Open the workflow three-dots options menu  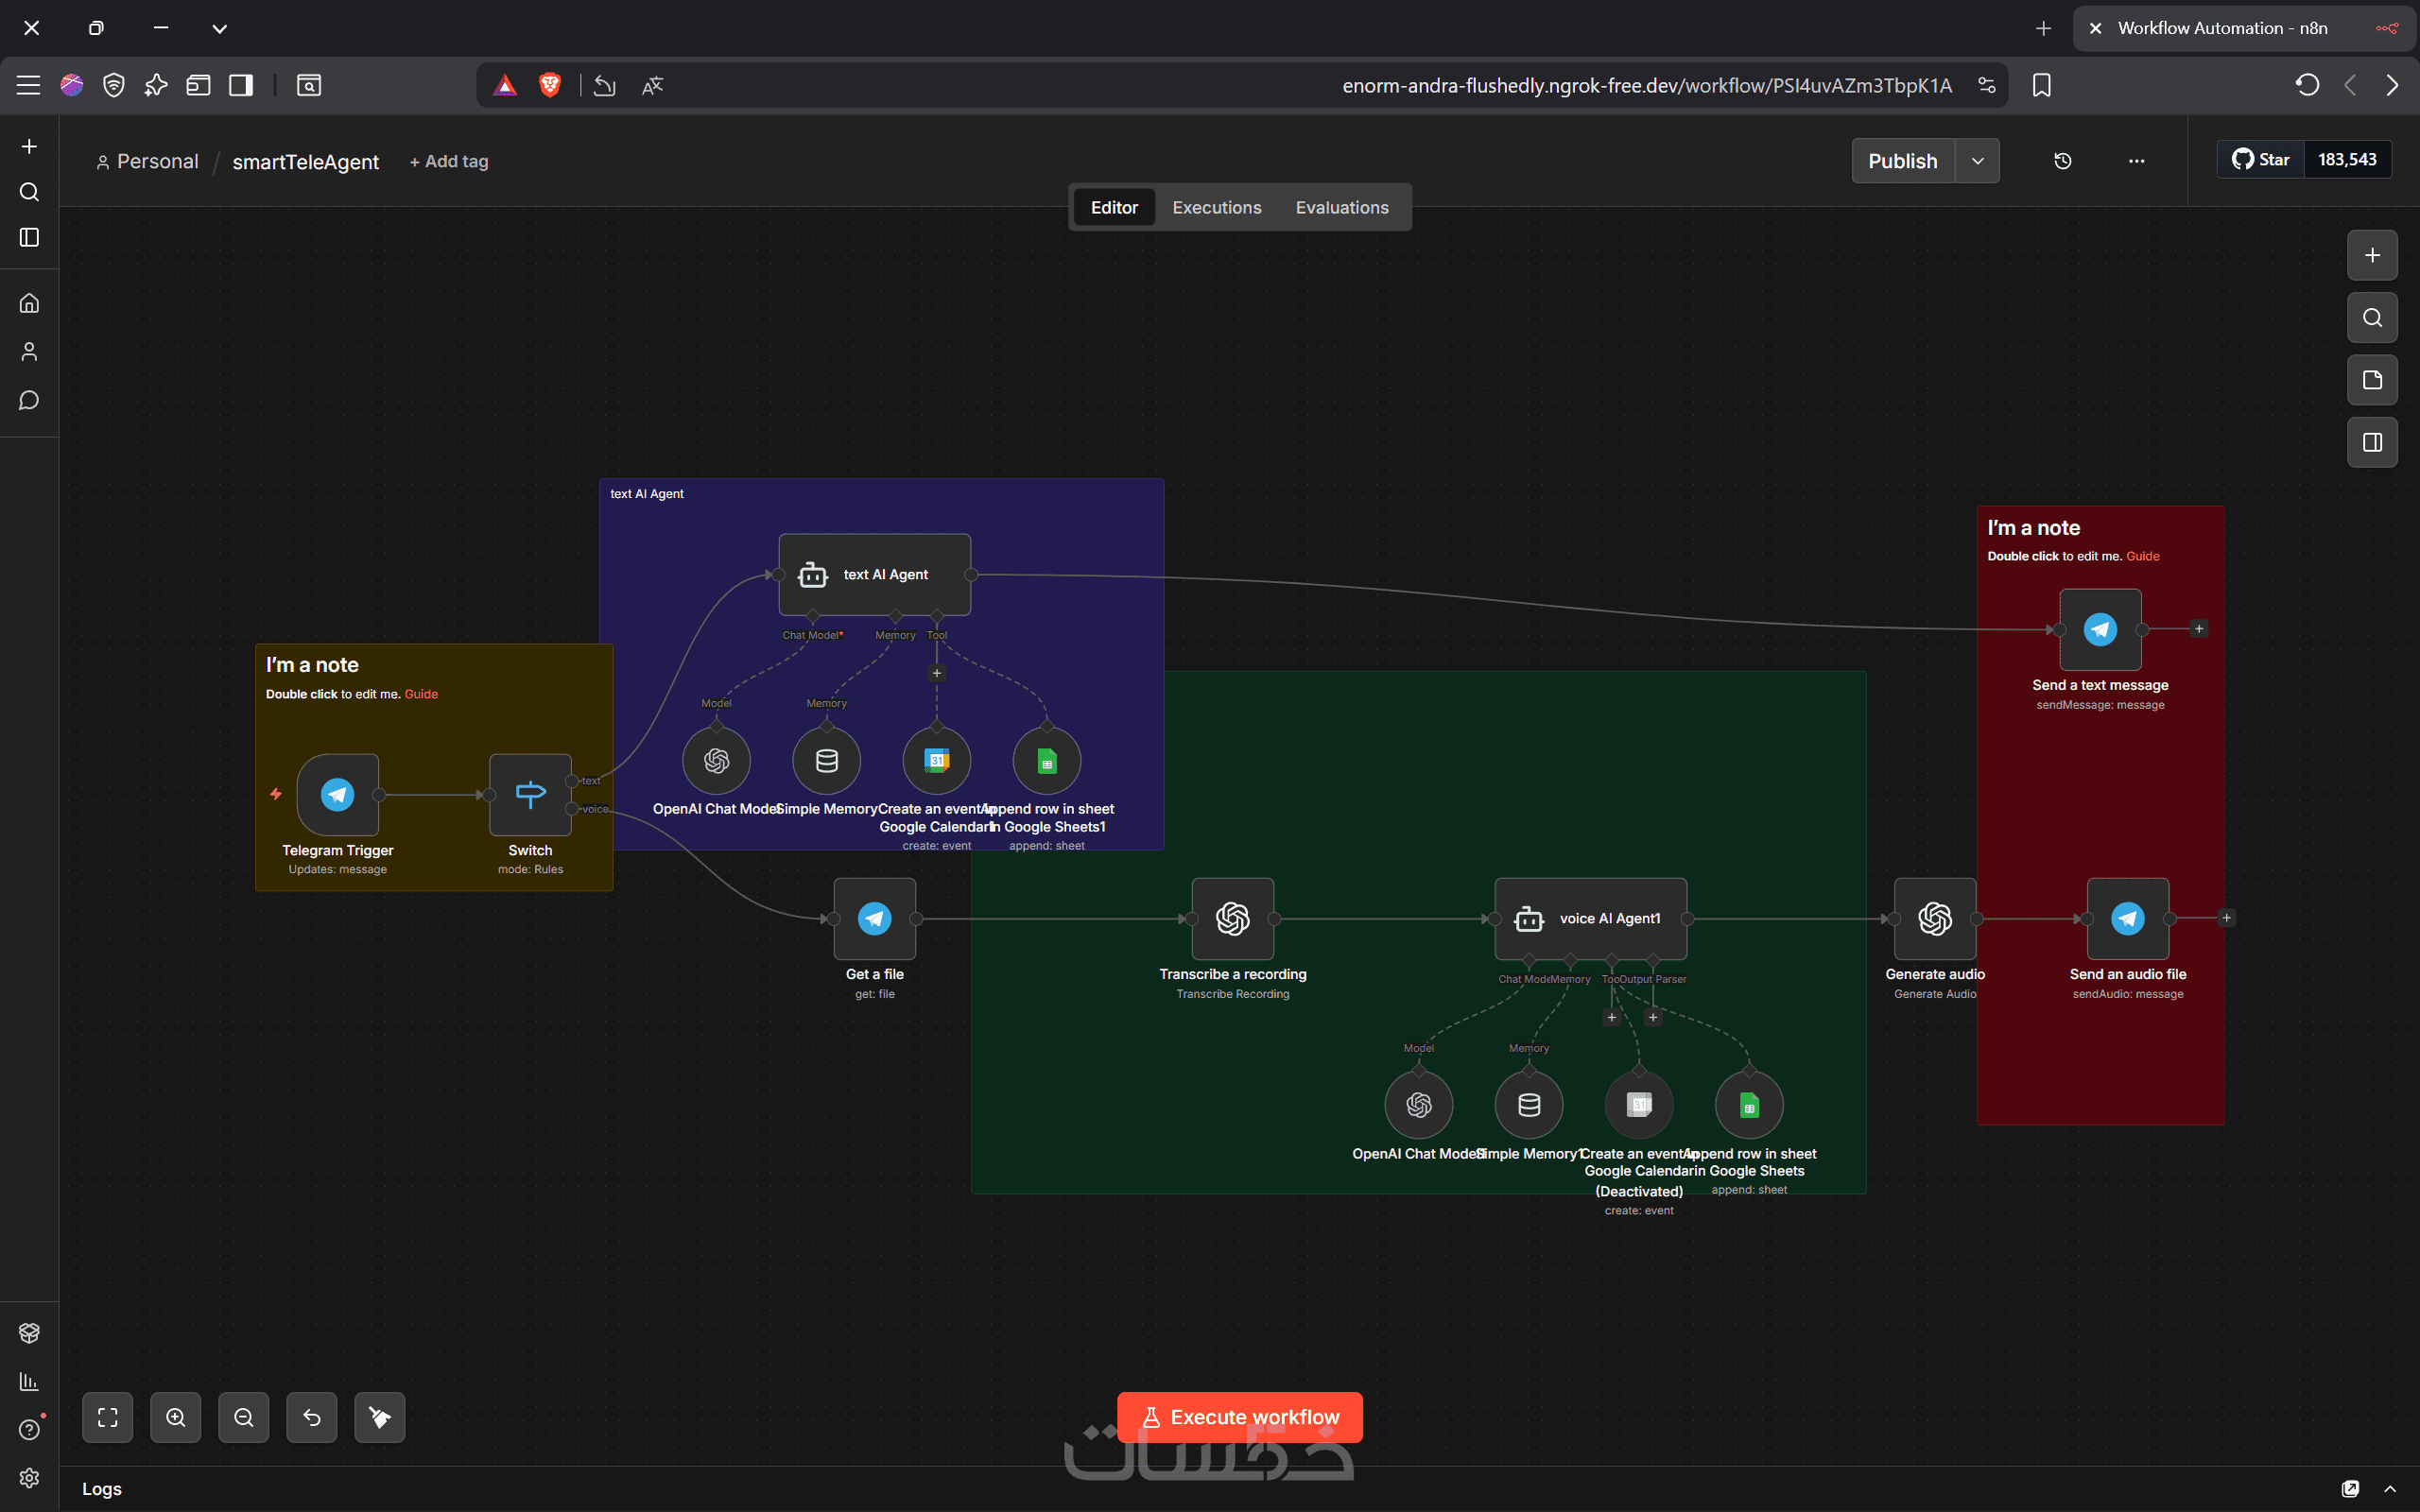[x=2136, y=161]
